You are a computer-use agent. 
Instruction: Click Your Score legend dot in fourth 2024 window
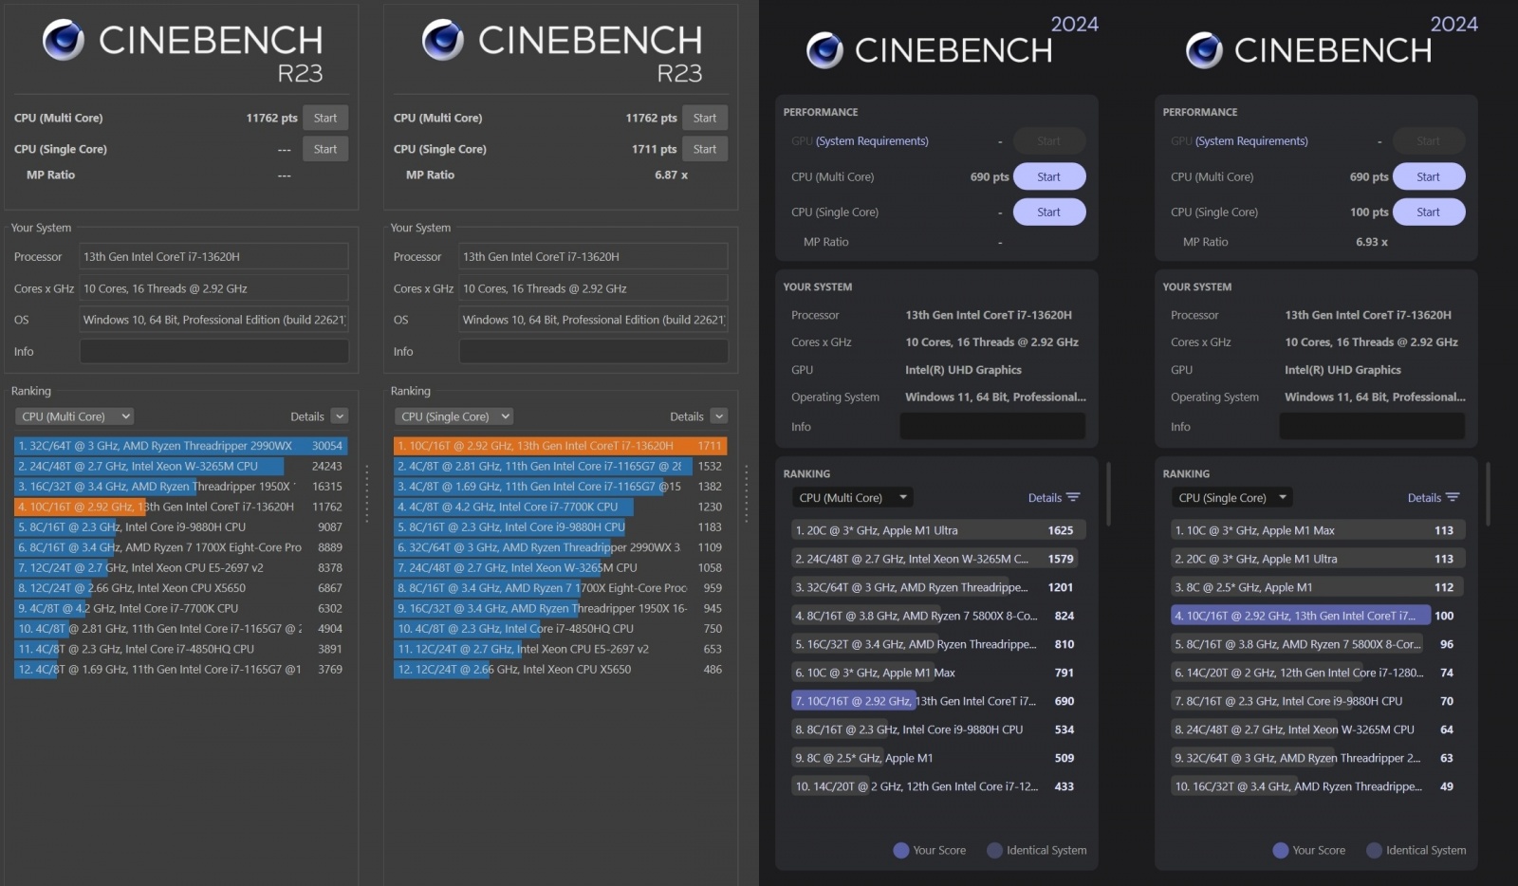click(1281, 850)
